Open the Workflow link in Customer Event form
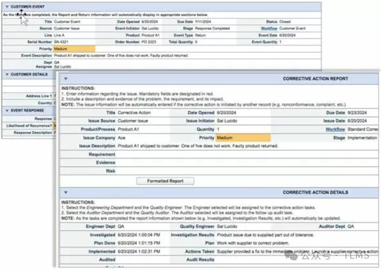This screenshot has height=270, width=381. click(269, 28)
